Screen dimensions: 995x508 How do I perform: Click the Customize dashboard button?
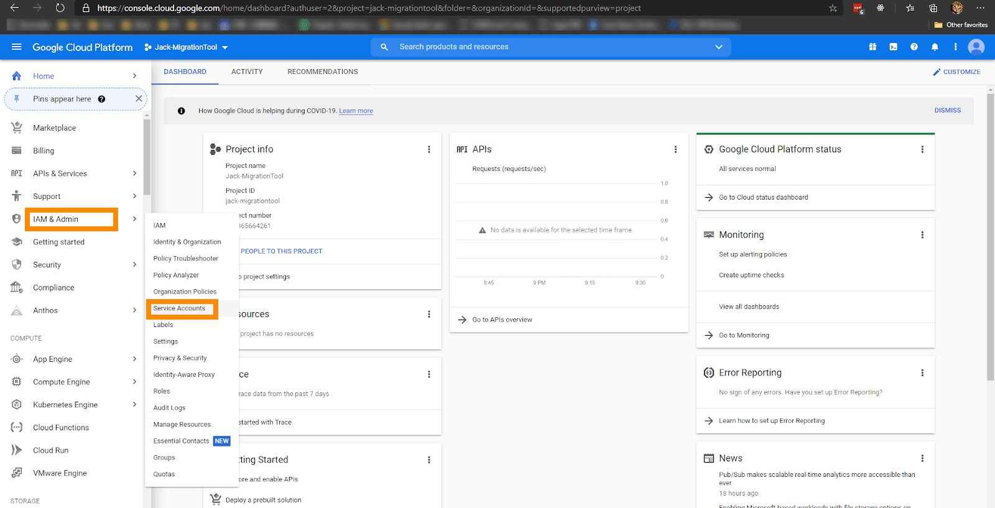tap(956, 72)
